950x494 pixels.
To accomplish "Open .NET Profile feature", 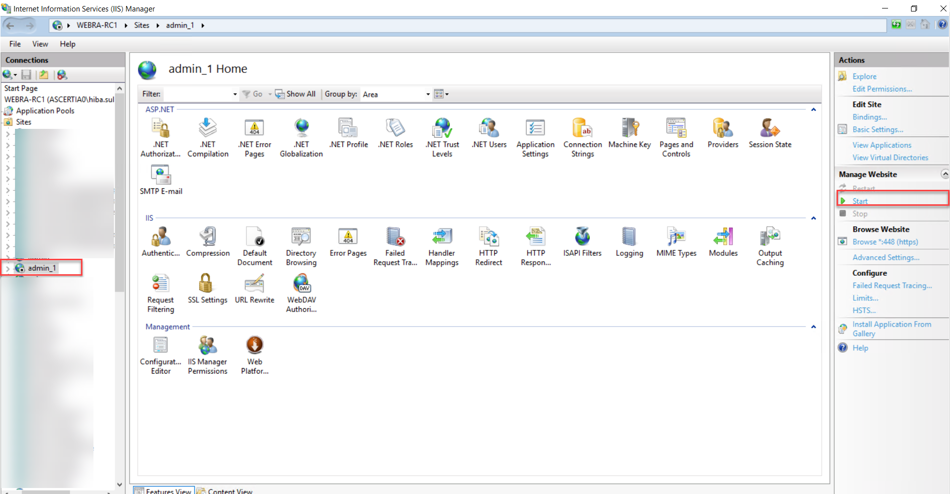I will click(348, 133).
